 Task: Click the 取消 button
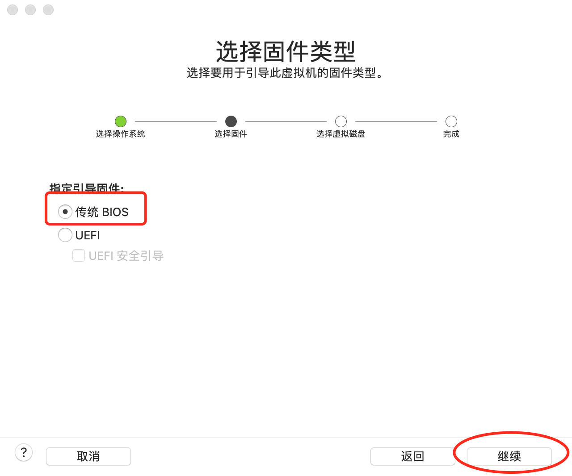[x=88, y=456]
